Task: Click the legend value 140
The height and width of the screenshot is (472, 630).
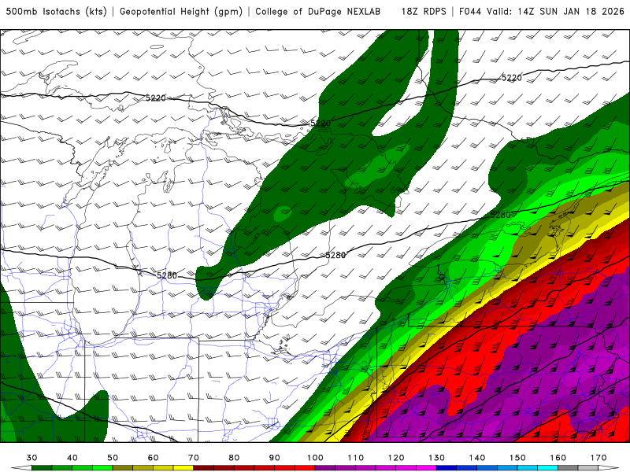Action: 477,458
